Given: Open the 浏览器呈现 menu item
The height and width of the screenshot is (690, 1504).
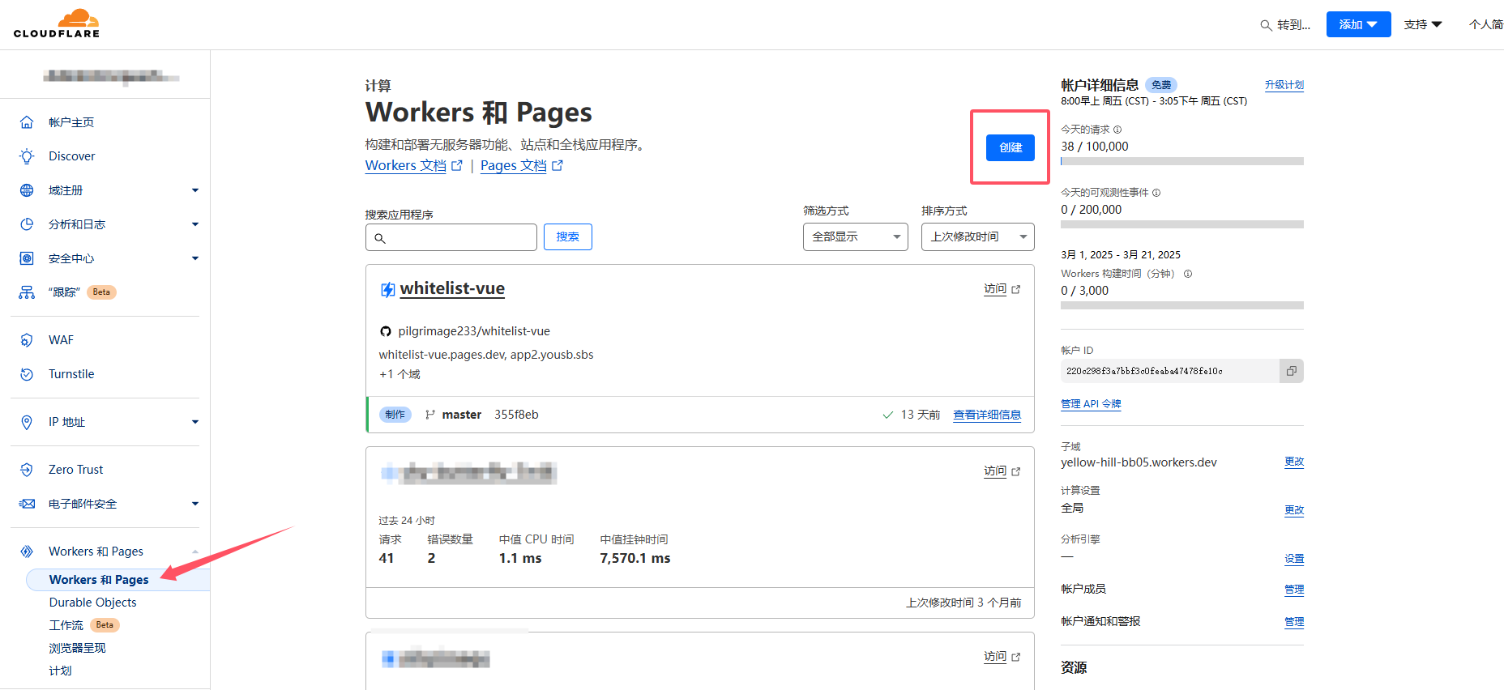Looking at the screenshot, I should click(77, 648).
